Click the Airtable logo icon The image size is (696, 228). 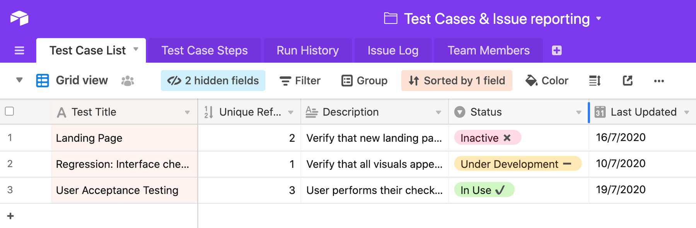coord(19,18)
